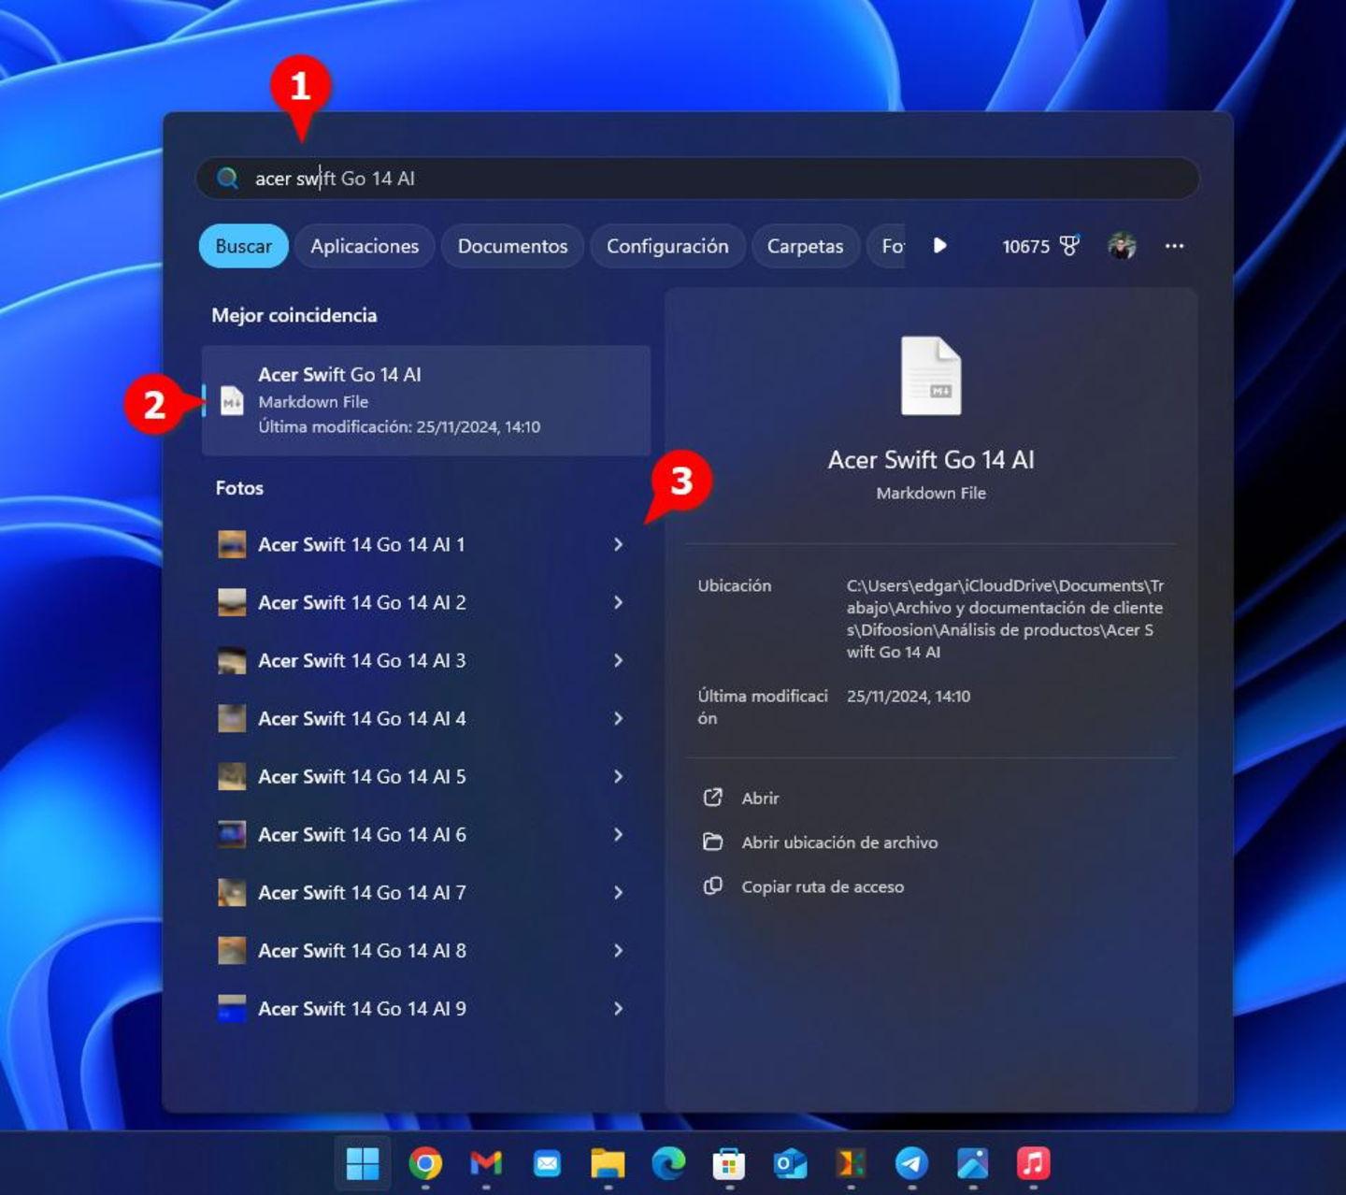Switch to the Configuración filter tab
1346x1195 pixels.
tap(667, 246)
